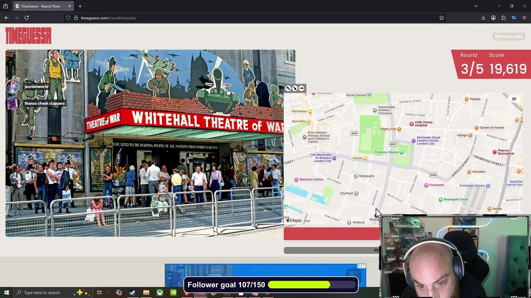
Task: Open the map type selector icon
Action: (514, 99)
